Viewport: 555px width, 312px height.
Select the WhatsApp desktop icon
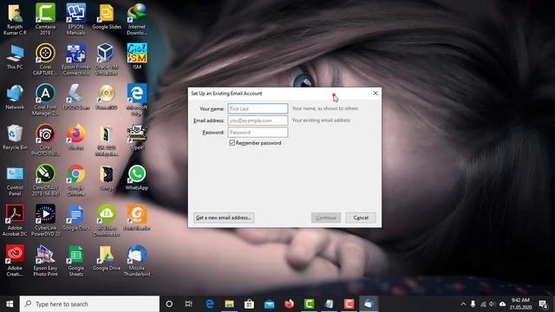137,177
